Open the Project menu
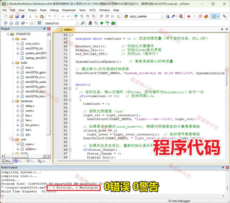The width and height of the screenshot is (230, 203). (32, 10)
